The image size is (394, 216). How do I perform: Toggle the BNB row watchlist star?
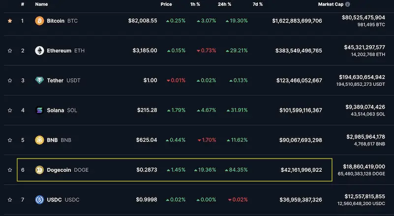tap(10, 140)
